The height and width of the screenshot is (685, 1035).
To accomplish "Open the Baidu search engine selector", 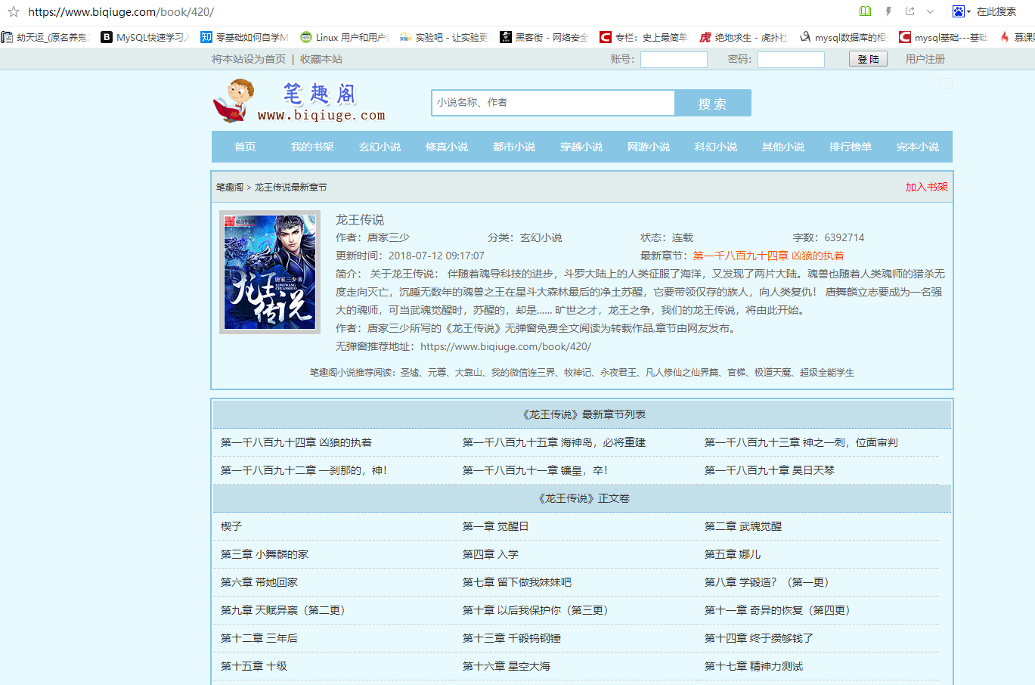I will pyautogui.click(x=962, y=11).
